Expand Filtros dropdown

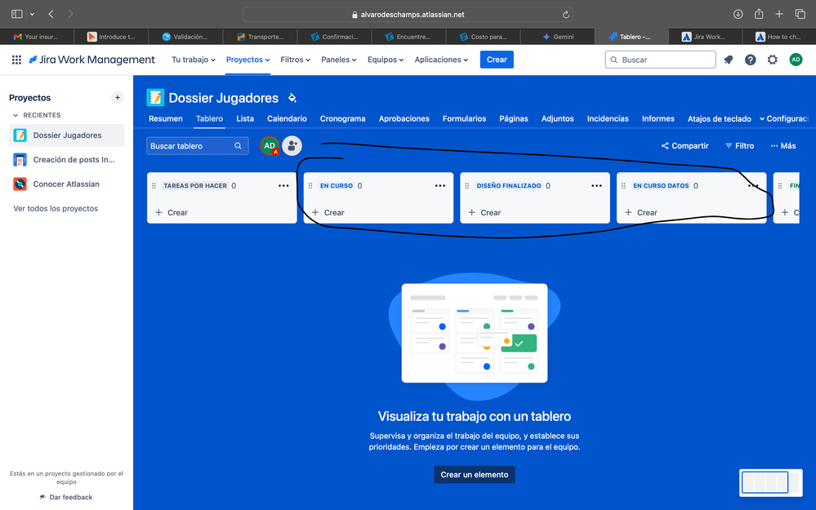tap(295, 60)
